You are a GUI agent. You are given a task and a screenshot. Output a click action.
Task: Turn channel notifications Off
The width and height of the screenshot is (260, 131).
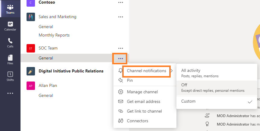217,88
